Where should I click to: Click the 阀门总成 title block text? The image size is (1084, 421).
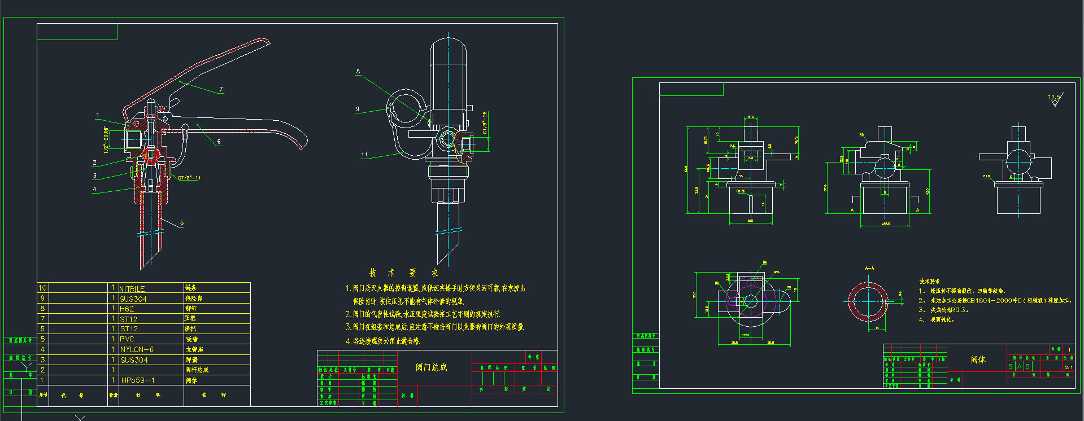[x=432, y=367]
